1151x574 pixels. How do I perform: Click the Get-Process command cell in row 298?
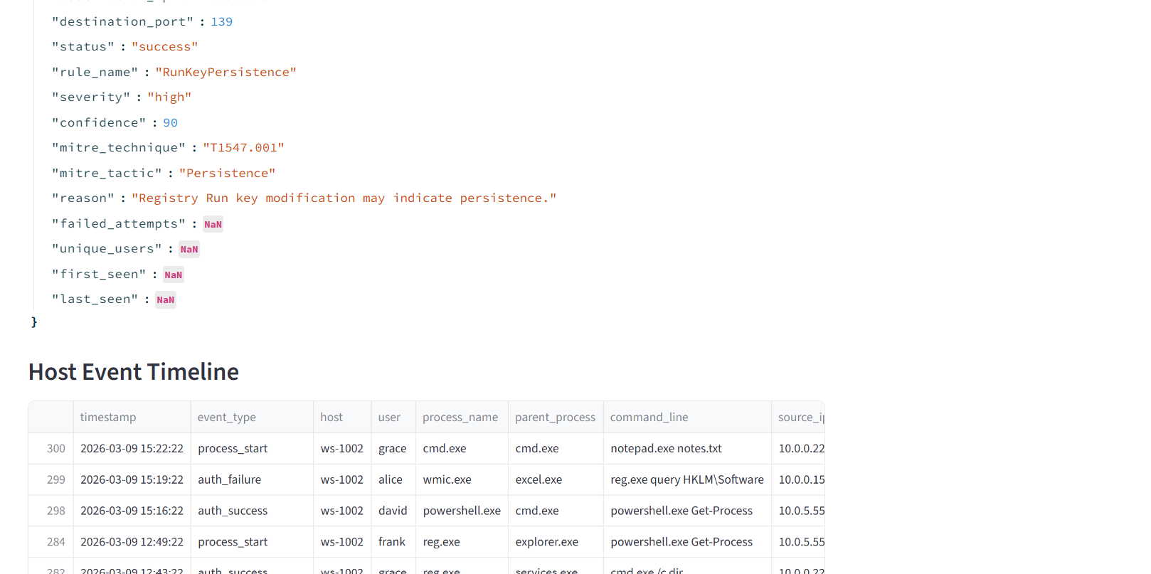687,511
